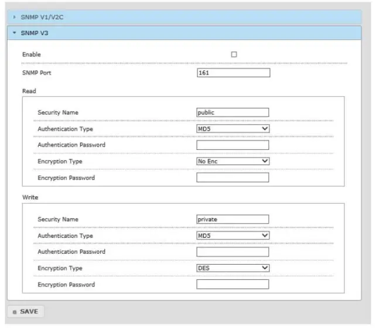Click the 'Write' section heading

point(30,197)
